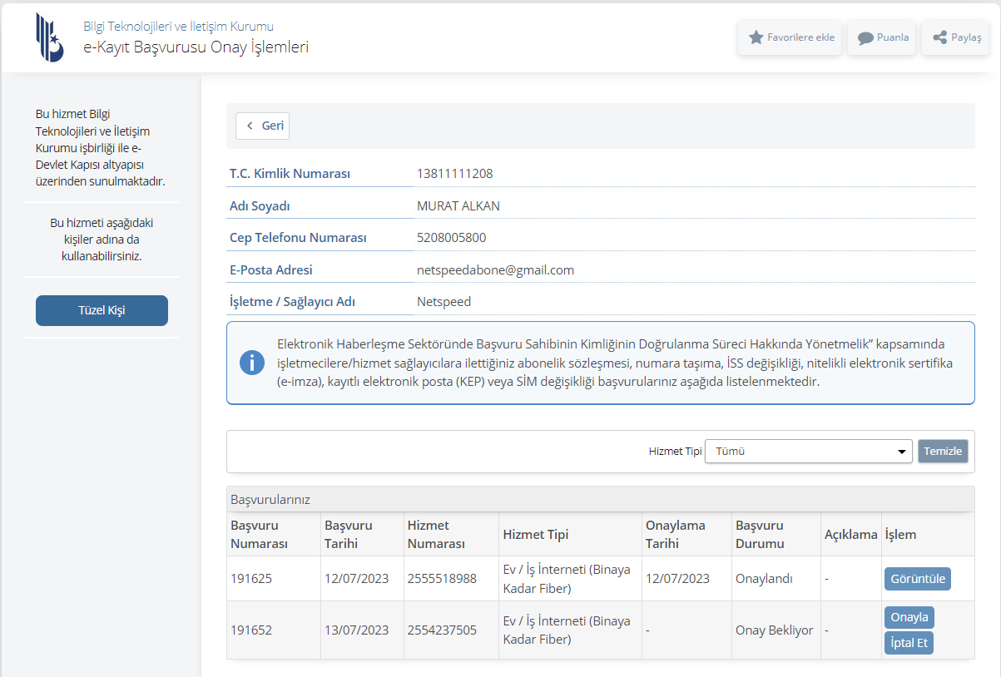The image size is (1001, 677).
Task: Click application date 13/07/2023
Action: coord(357,630)
